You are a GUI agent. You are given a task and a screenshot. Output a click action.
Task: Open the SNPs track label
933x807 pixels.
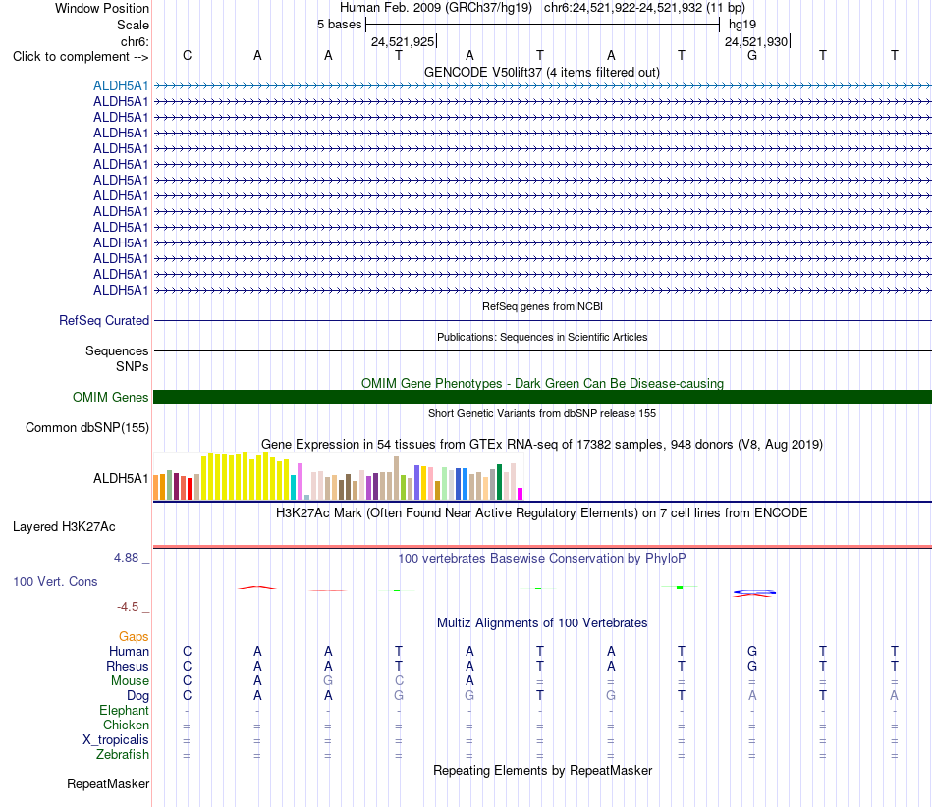[x=133, y=366]
